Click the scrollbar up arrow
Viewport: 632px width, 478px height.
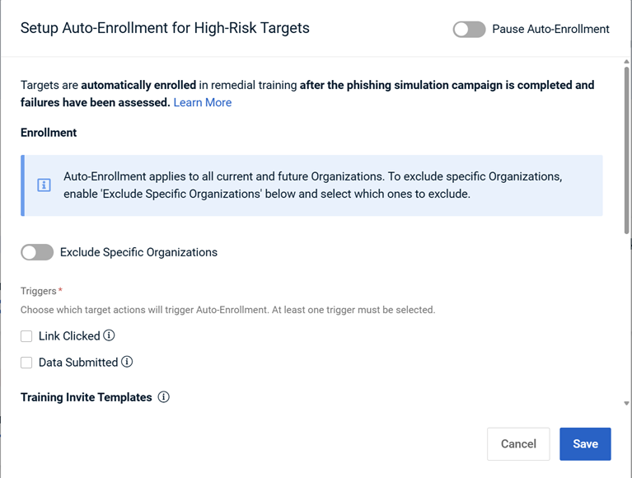tap(626, 62)
